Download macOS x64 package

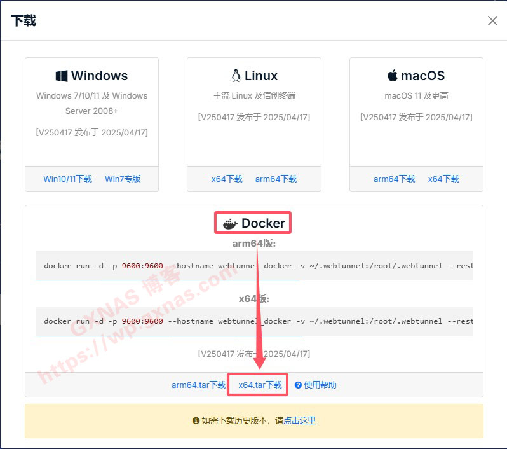[x=443, y=179]
